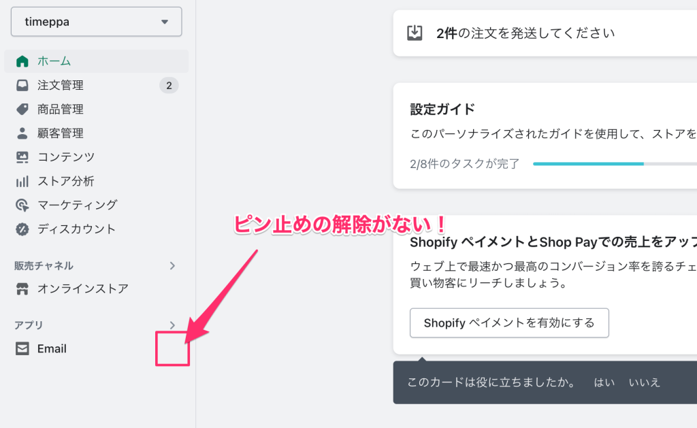Click the tag icon for 商品管理

tap(22, 109)
